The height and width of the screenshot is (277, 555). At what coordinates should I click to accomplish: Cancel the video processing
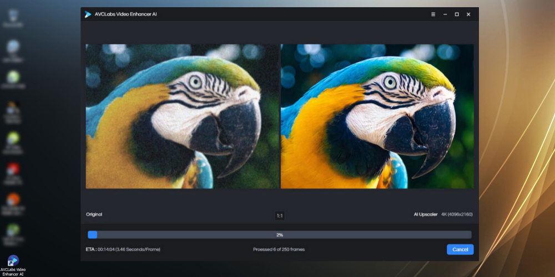coord(460,249)
